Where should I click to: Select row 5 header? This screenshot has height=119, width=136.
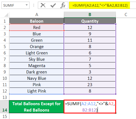(x=5, y=46)
